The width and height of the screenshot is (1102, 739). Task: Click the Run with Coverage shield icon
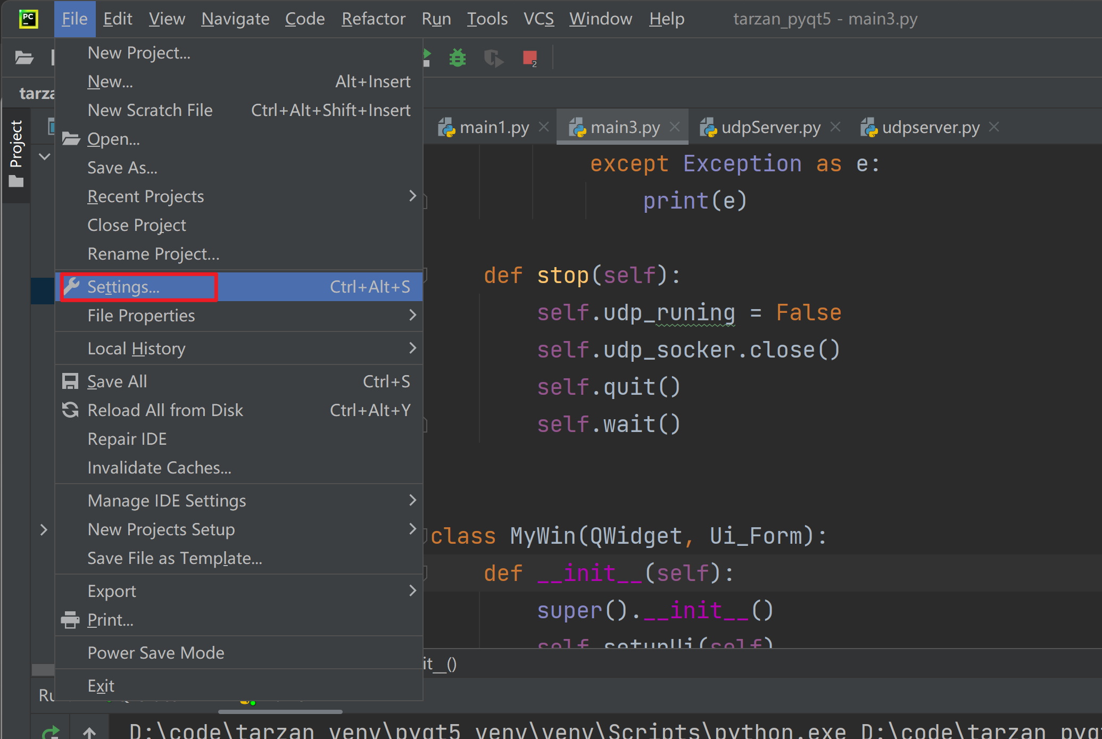tap(494, 57)
